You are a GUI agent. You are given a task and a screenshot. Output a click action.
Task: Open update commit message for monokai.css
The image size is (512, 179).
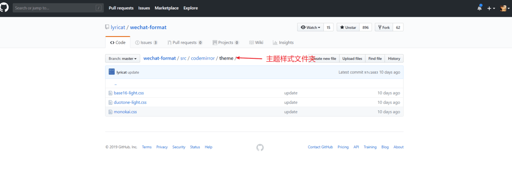click(291, 112)
